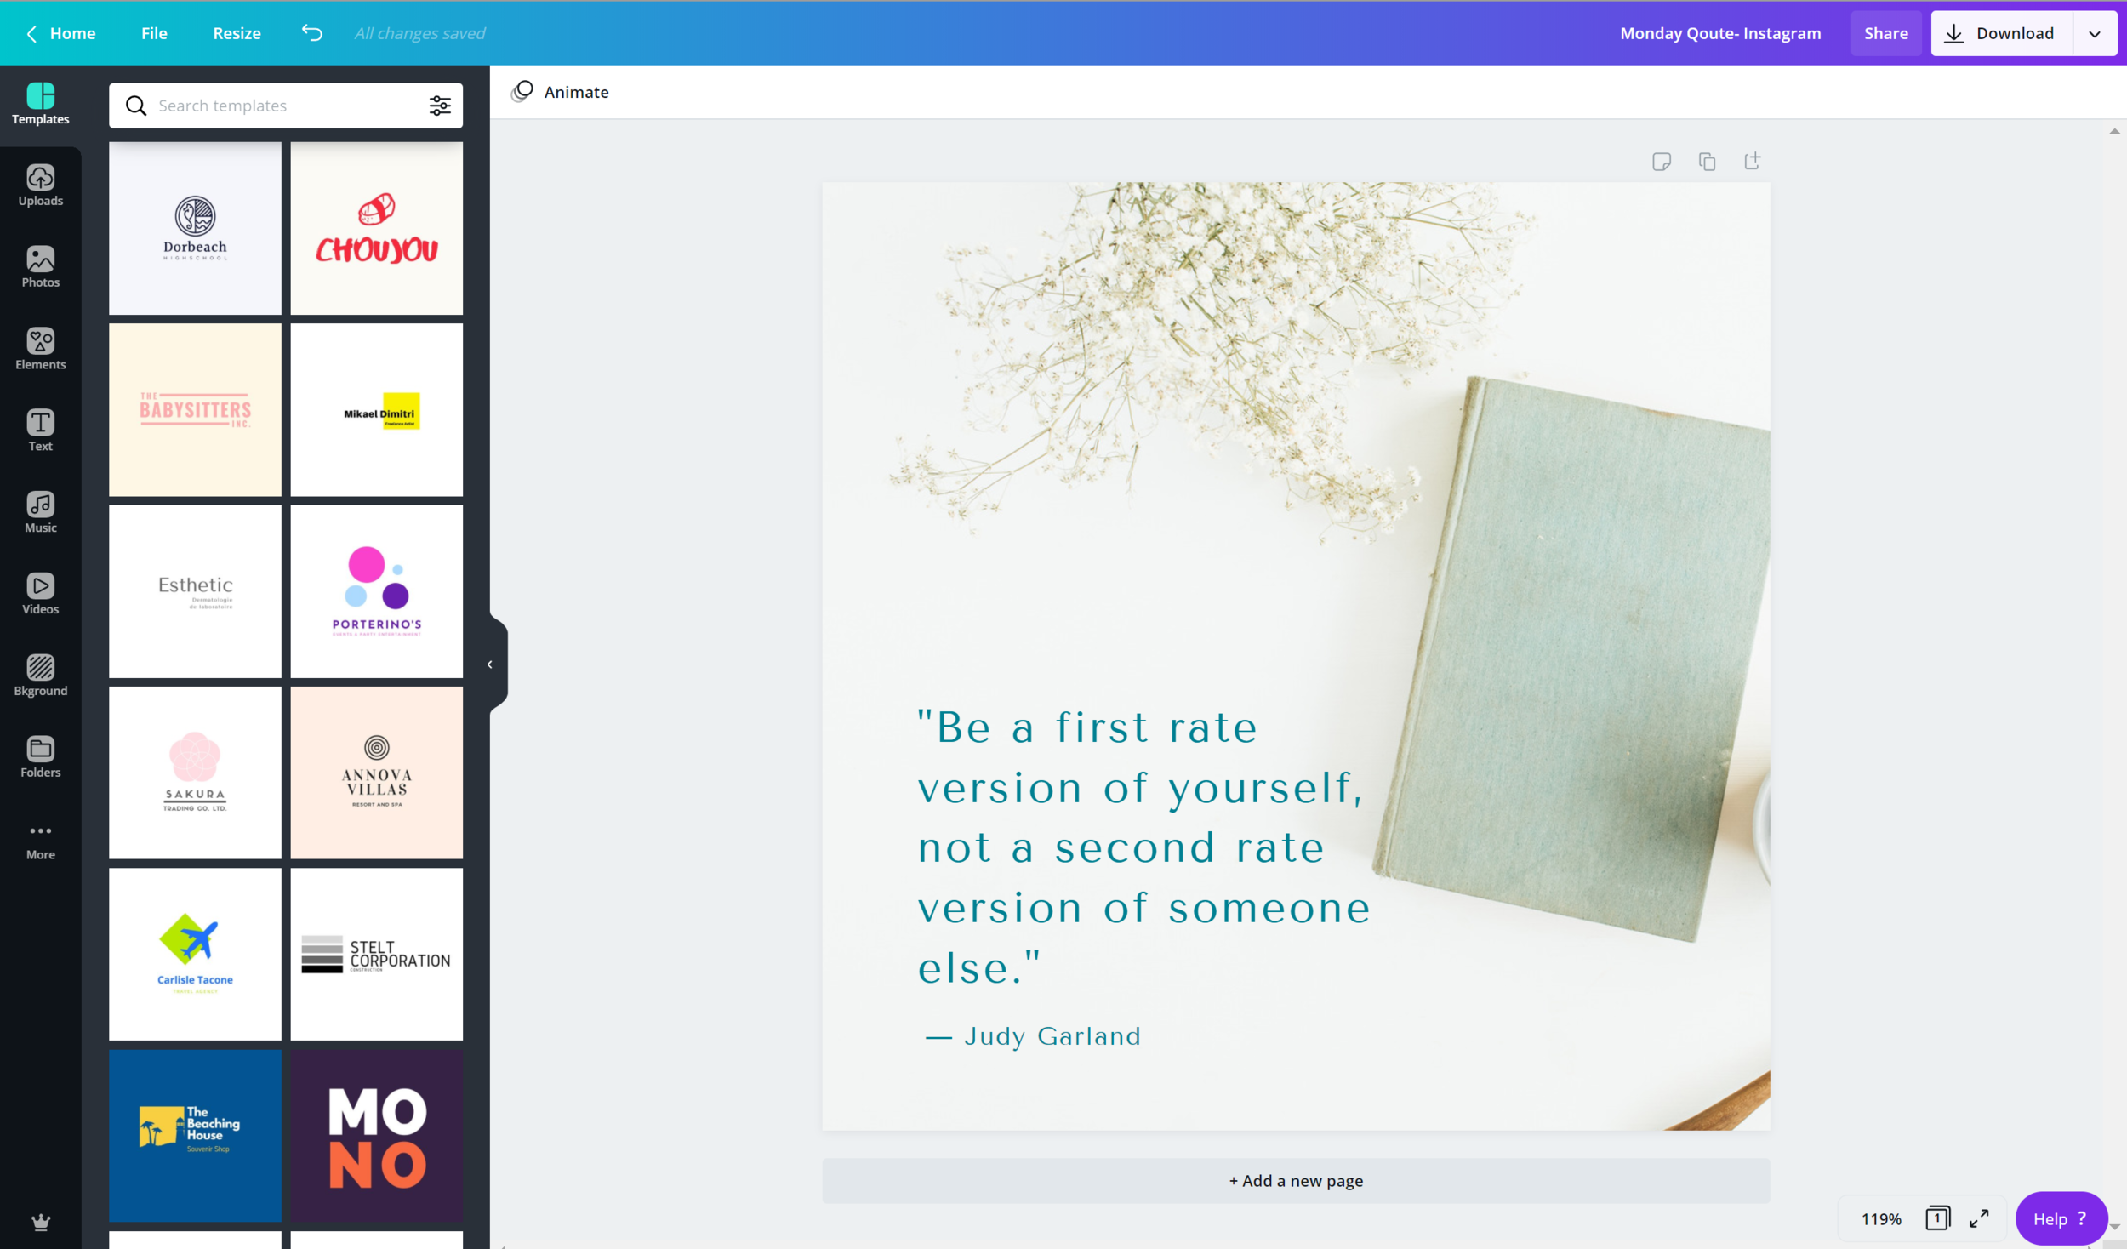
Task: Open the Elements panel icon
Action: pyautogui.click(x=40, y=349)
